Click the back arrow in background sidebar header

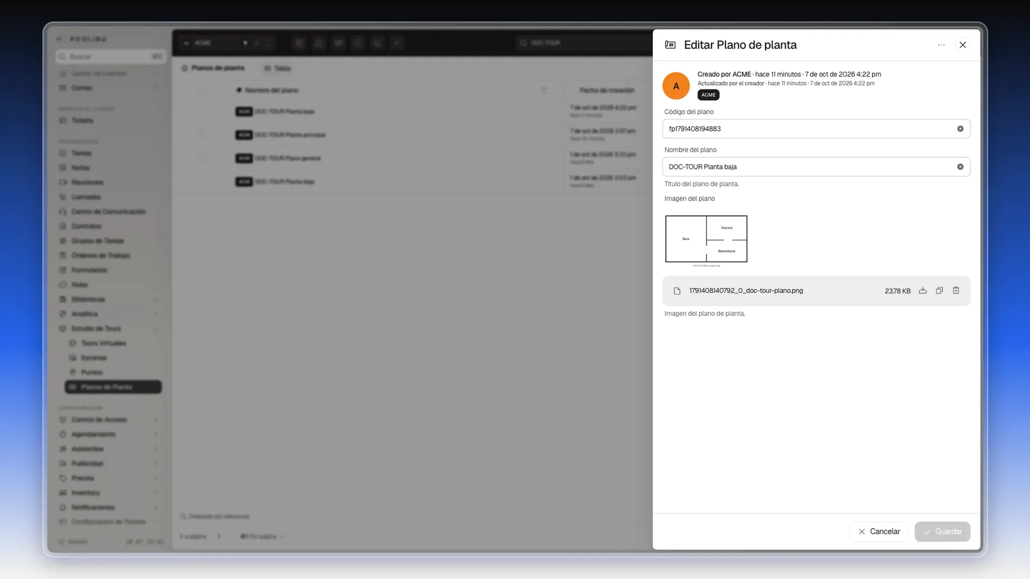60,39
